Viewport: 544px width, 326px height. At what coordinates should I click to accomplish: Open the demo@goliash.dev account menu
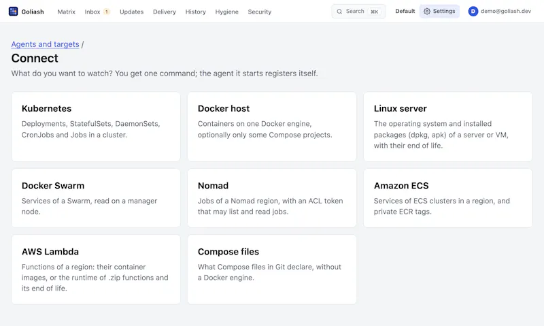[x=500, y=11]
